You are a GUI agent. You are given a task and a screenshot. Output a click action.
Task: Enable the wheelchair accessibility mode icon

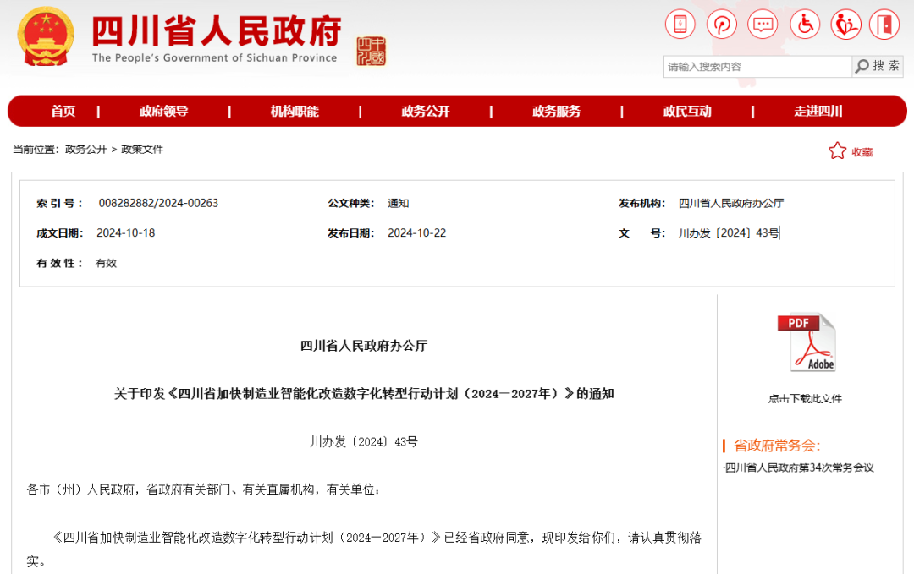804,24
